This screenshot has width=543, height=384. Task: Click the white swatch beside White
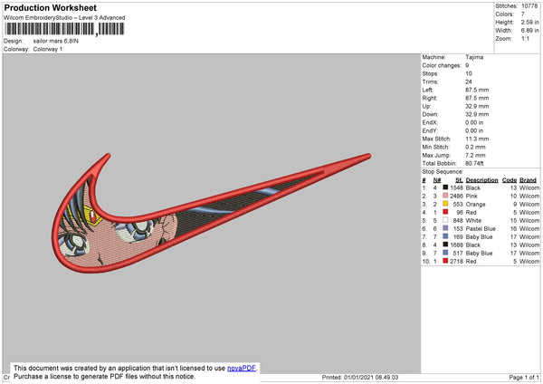point(445,220)
